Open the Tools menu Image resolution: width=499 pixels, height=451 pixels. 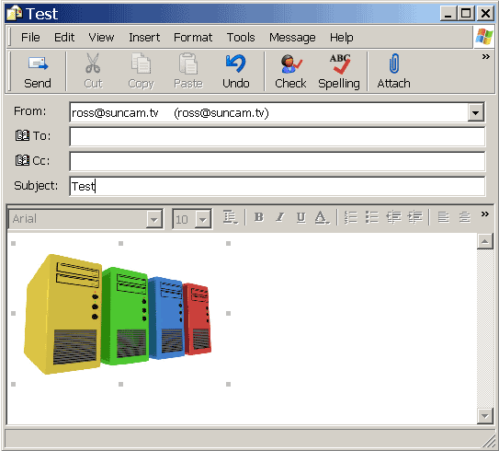(241, 38)
